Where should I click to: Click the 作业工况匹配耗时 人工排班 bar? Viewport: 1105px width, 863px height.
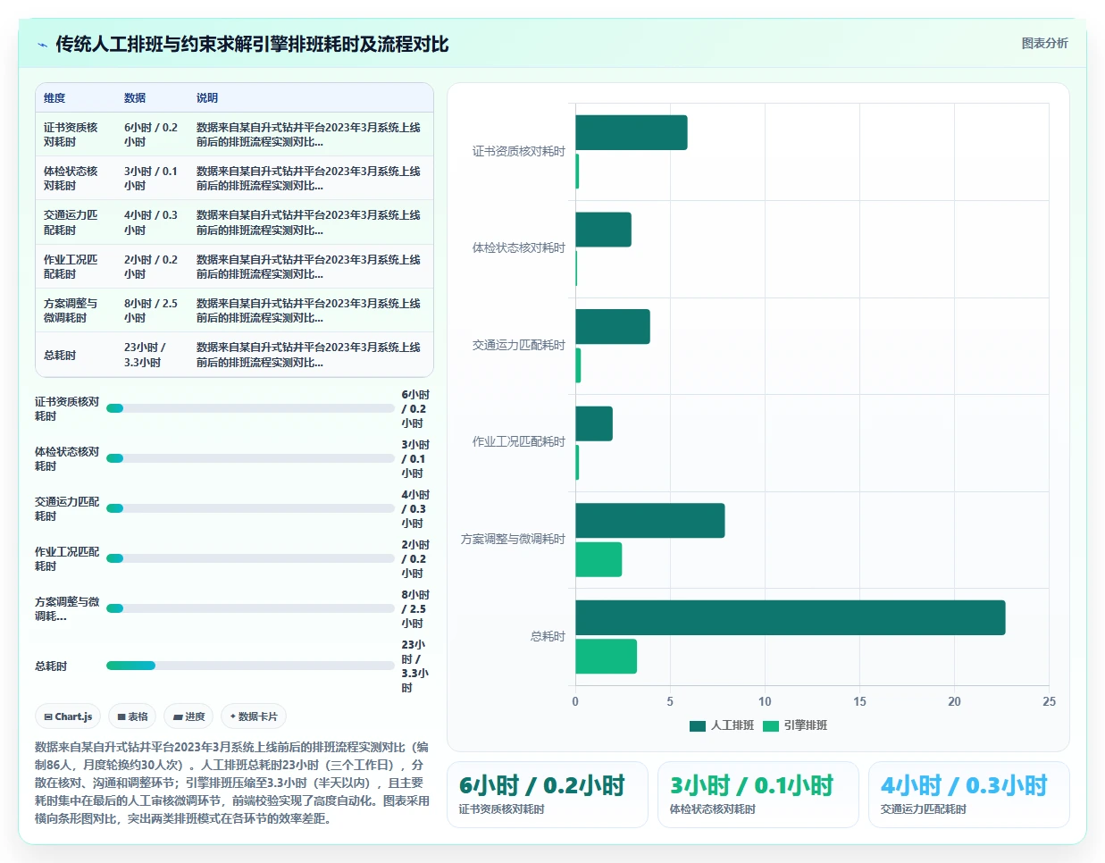(594, 423)
